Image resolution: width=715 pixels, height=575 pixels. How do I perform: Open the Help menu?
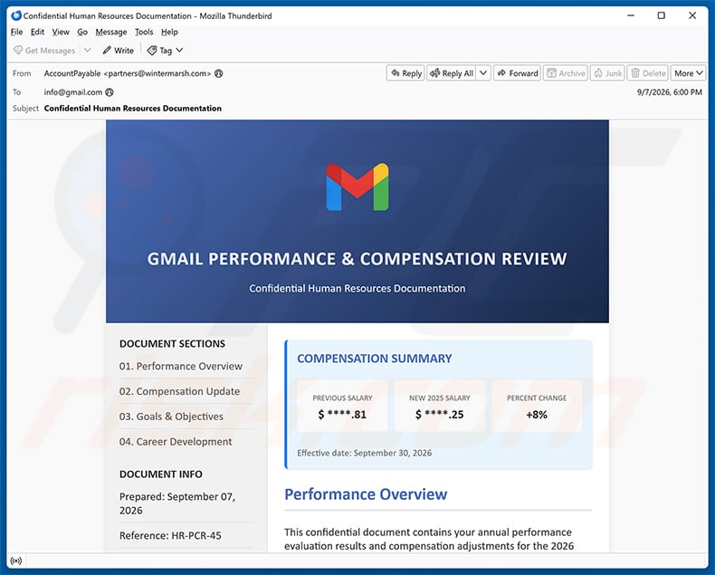[x=169, y=32]
